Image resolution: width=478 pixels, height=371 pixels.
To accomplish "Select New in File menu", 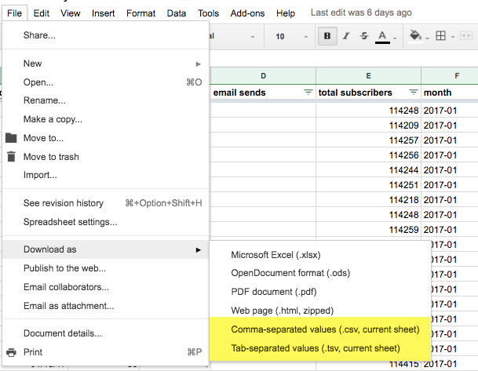I will click(105, 64).
